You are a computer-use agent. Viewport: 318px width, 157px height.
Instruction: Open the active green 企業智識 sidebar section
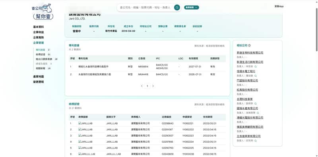coord(39,43)
